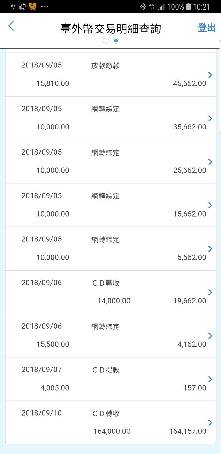
Task: Tap chevron on balance 5,662.00 row
Action: click(210, 249)
